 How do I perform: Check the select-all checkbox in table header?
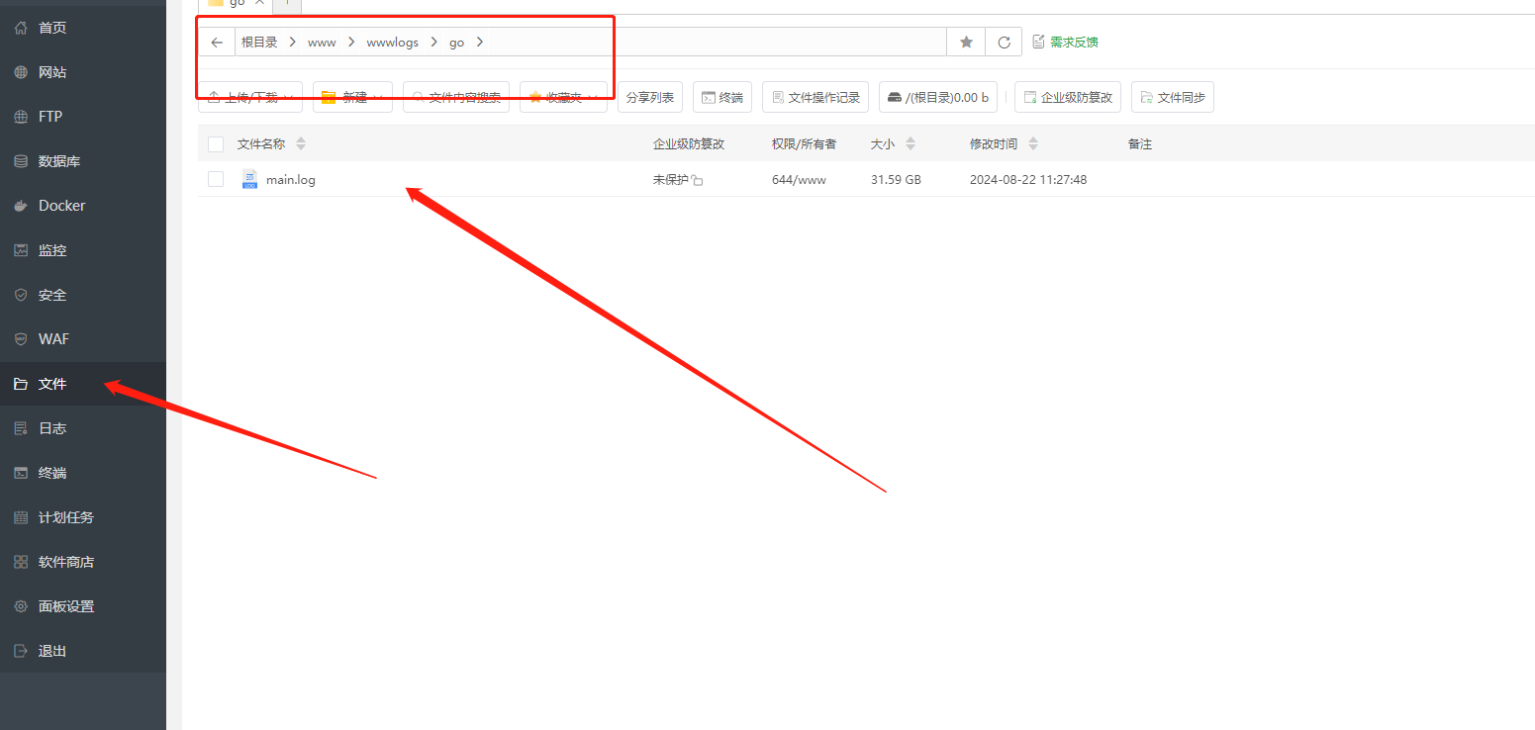click(x=216, y=144)
